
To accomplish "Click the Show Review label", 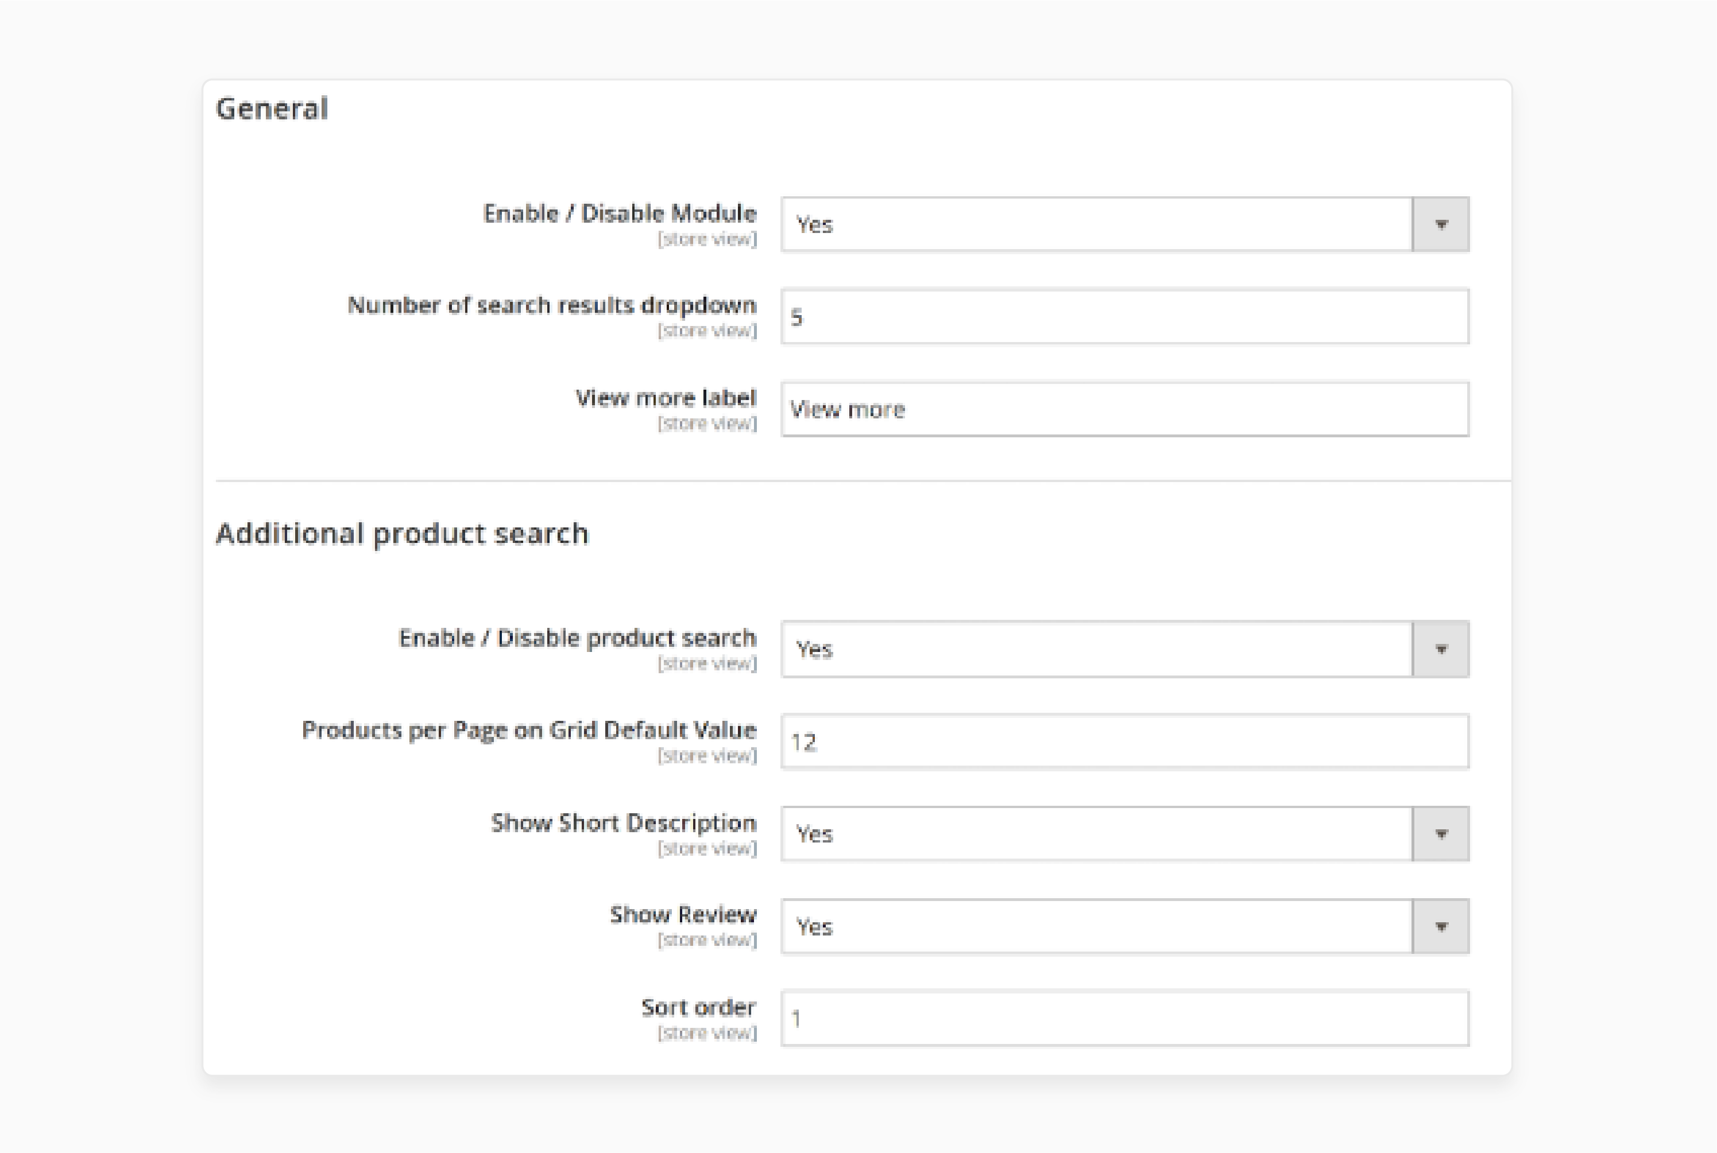I will (x=683, y=915).
